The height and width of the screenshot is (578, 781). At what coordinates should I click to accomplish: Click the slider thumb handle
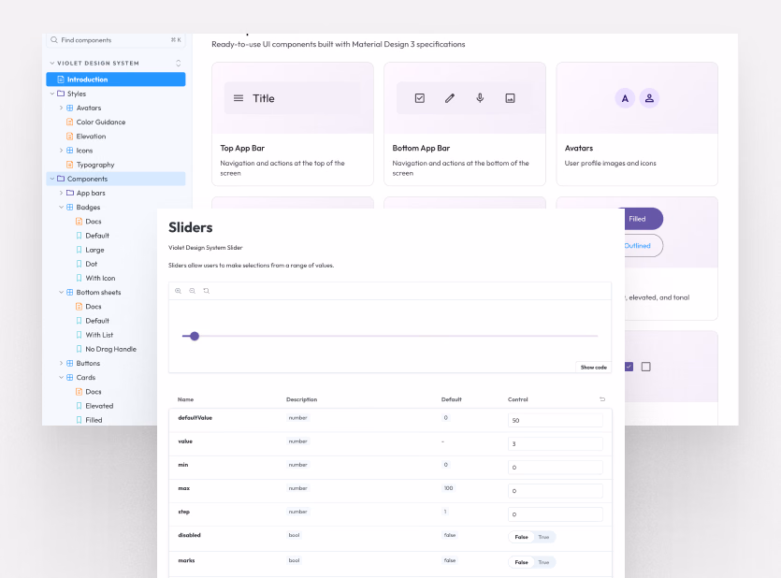(195, 336)
